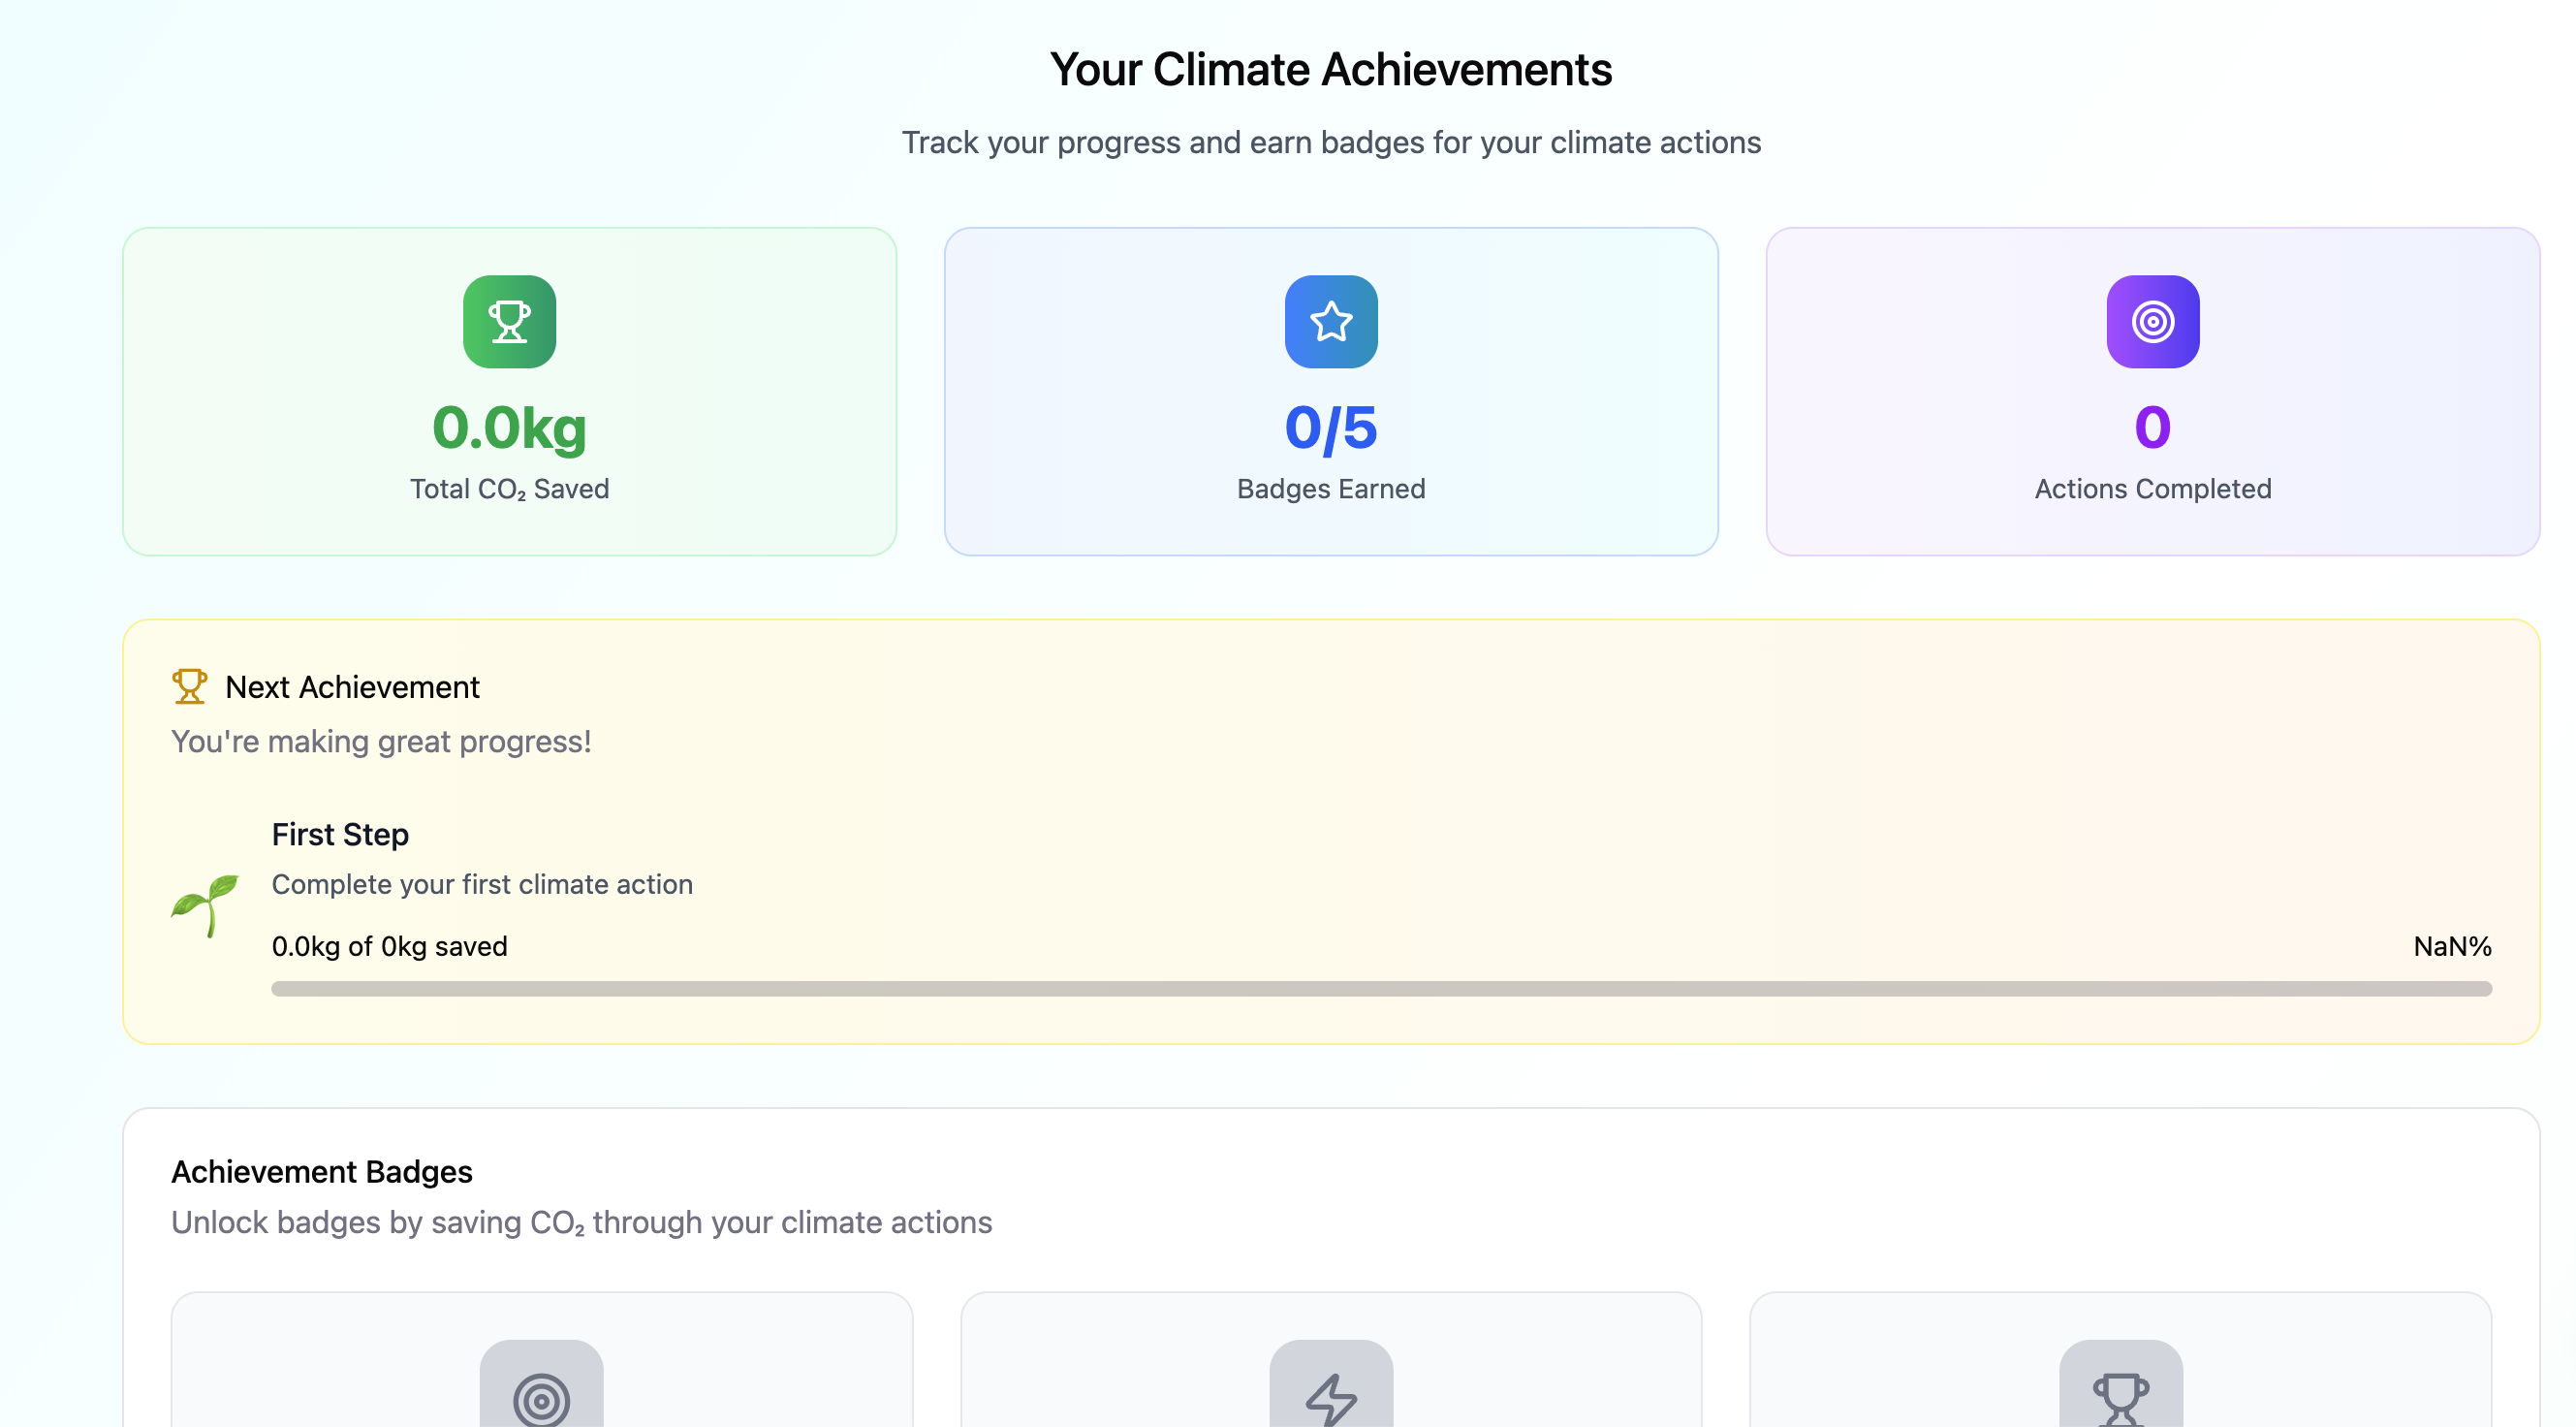Image resolution: width=2576 pixels, height=1427 pixels.
Task: Click the first locked badge card
Action: (x=542, y=1360)
